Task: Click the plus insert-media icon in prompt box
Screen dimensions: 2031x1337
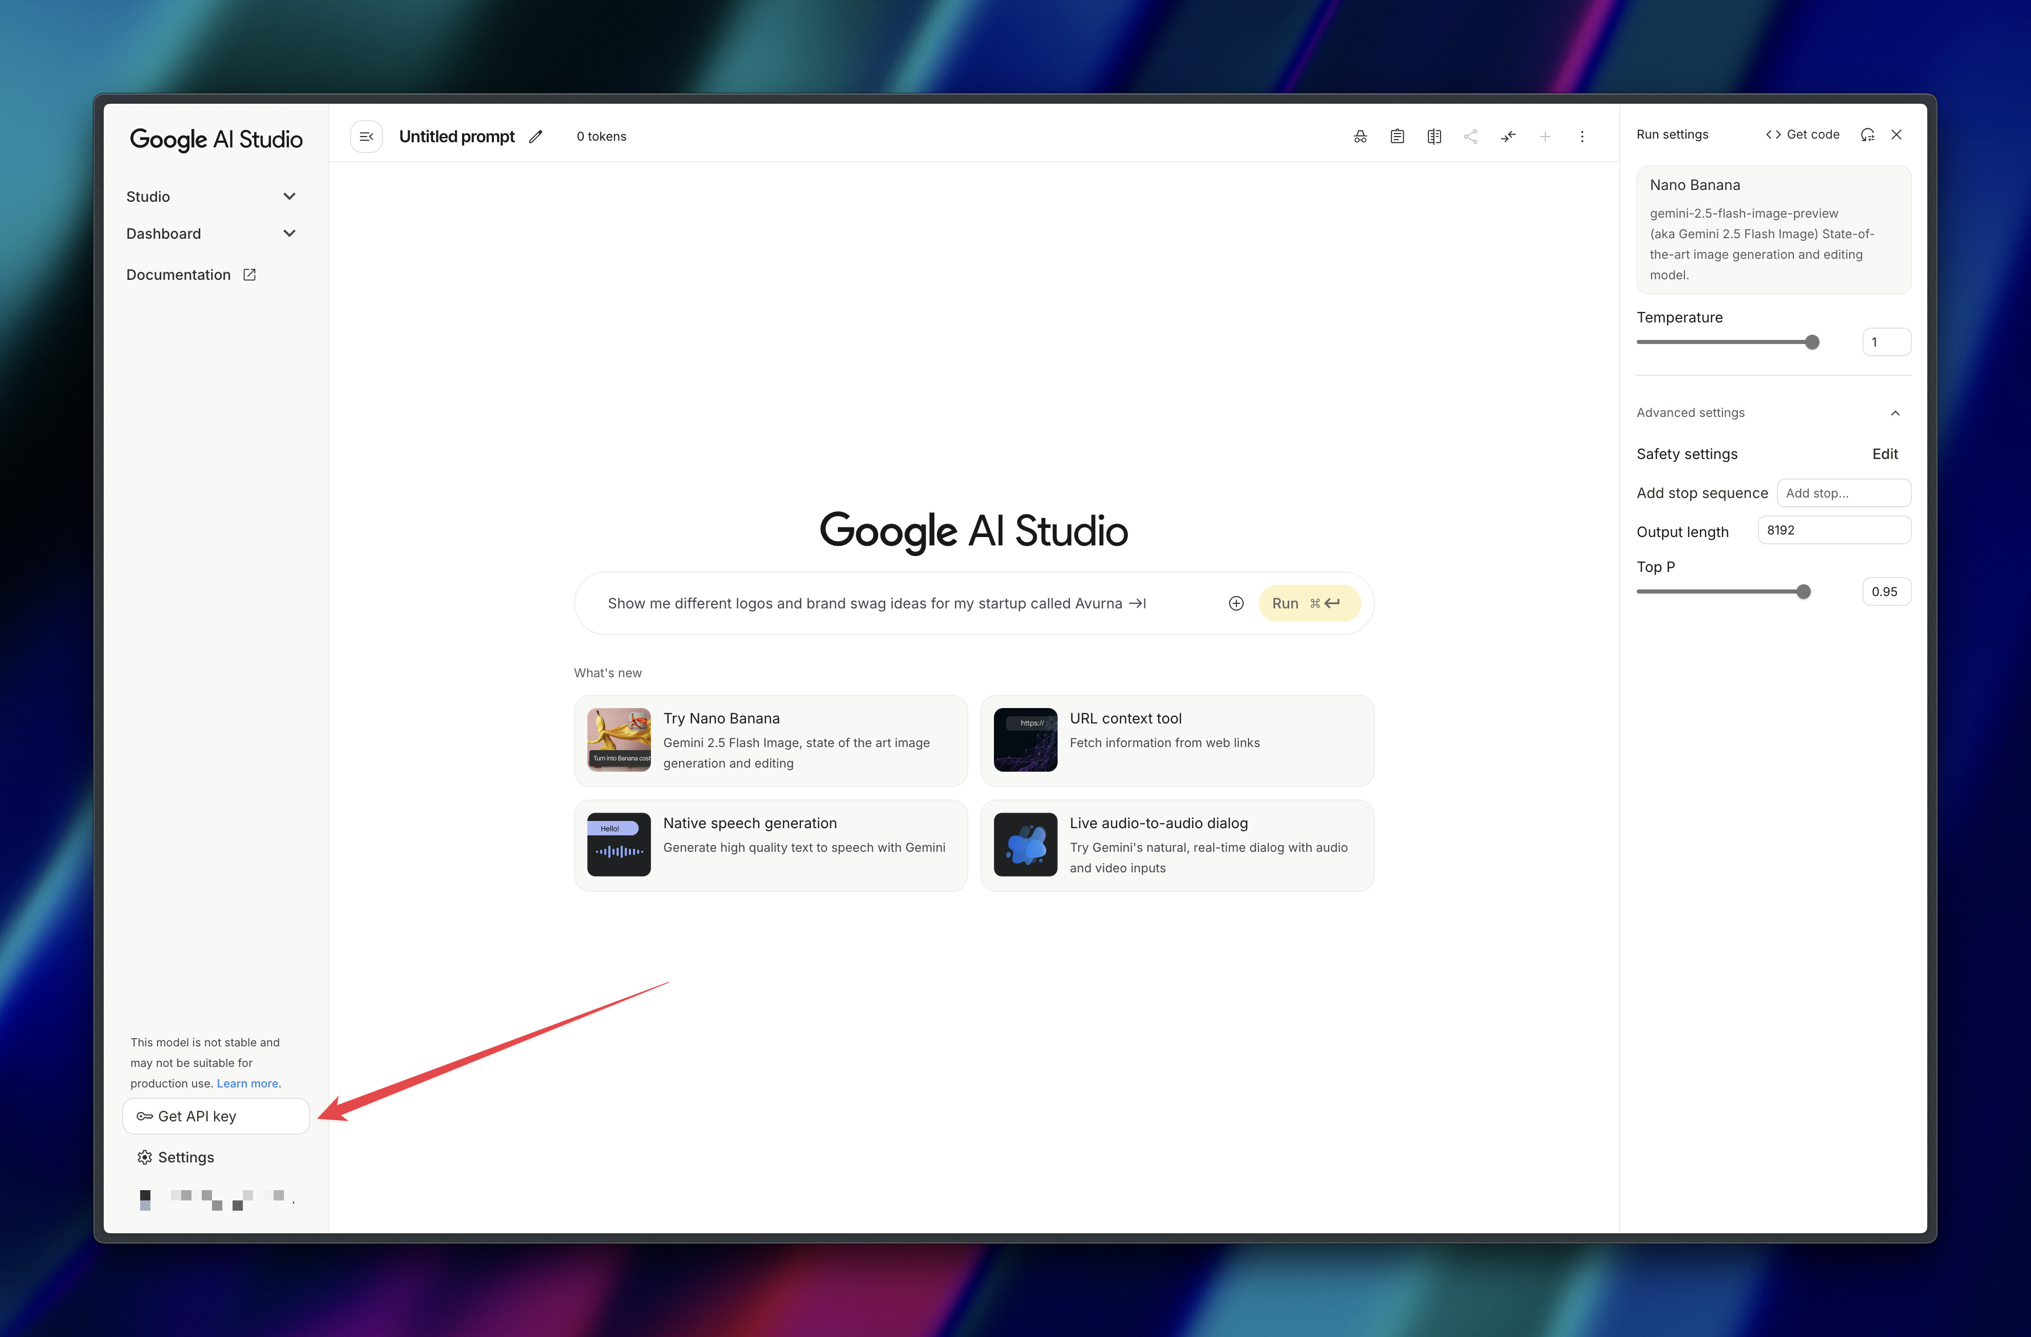Action: click(1236, 603)
